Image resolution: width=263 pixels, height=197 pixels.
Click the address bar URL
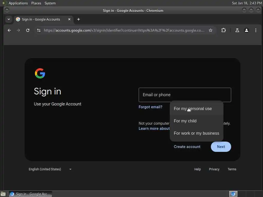tap(124, 30)
